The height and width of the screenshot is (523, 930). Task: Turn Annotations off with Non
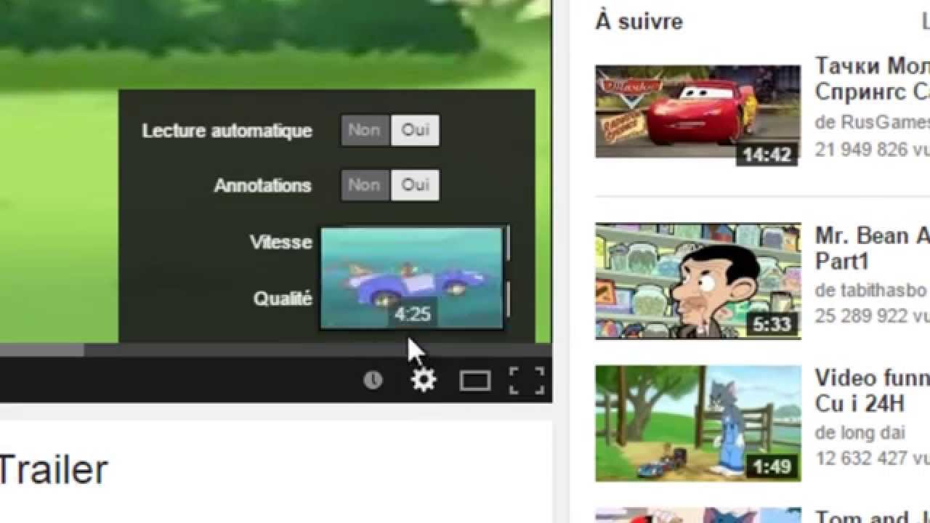point(365,185)
